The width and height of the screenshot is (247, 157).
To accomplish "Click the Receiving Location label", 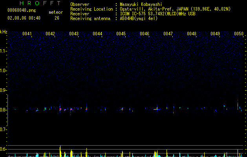I will tap(91, 9).
